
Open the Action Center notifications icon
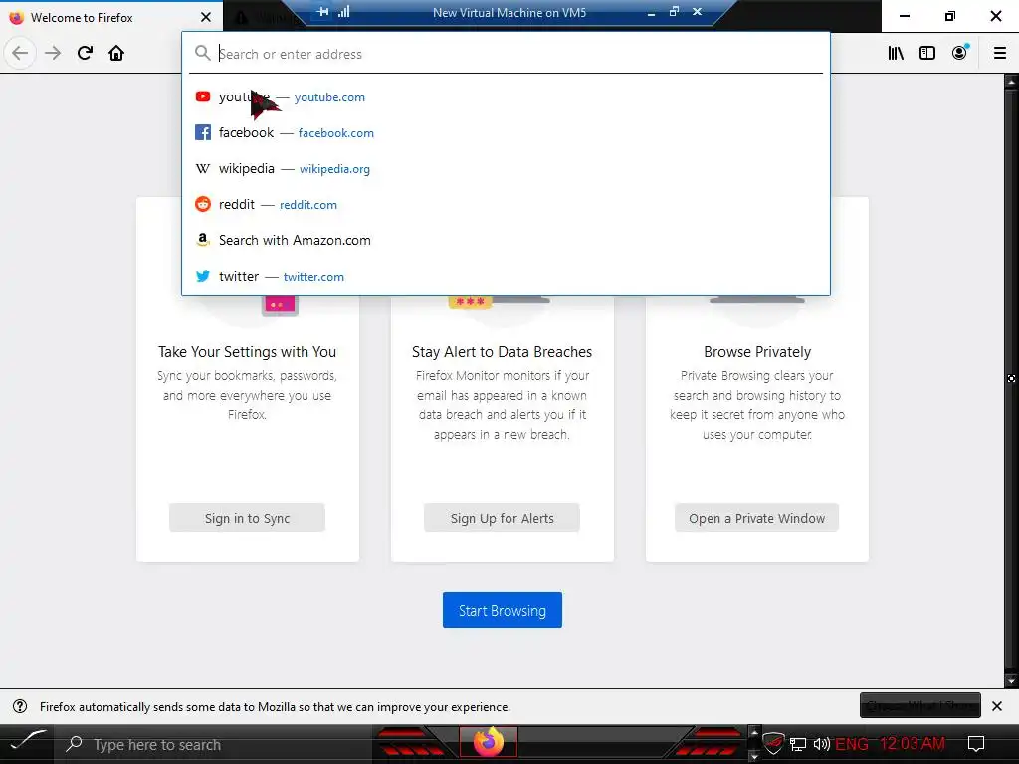tap(975, 744)
